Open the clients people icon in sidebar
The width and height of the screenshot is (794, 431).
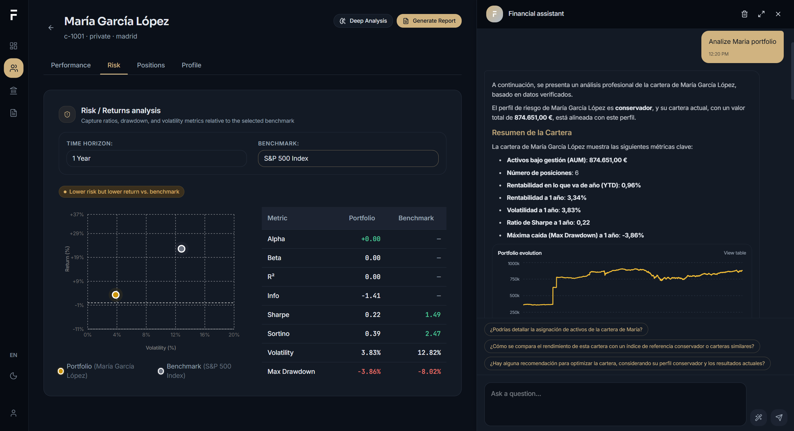14,68
